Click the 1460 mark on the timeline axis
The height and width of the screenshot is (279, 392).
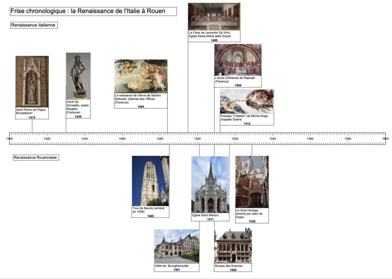coord(122,139)
